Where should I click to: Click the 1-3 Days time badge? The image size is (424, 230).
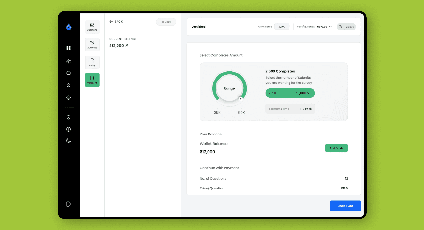tap(346, 27)
